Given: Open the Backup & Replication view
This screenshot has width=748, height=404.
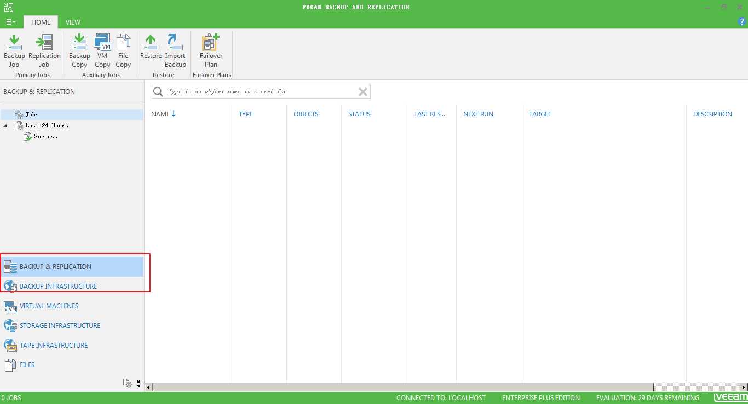Looking at the screenshot, I should click(72, 267).
